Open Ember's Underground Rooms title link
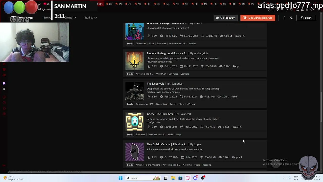Viewport: 323px width, 182px height. [167, 53]
